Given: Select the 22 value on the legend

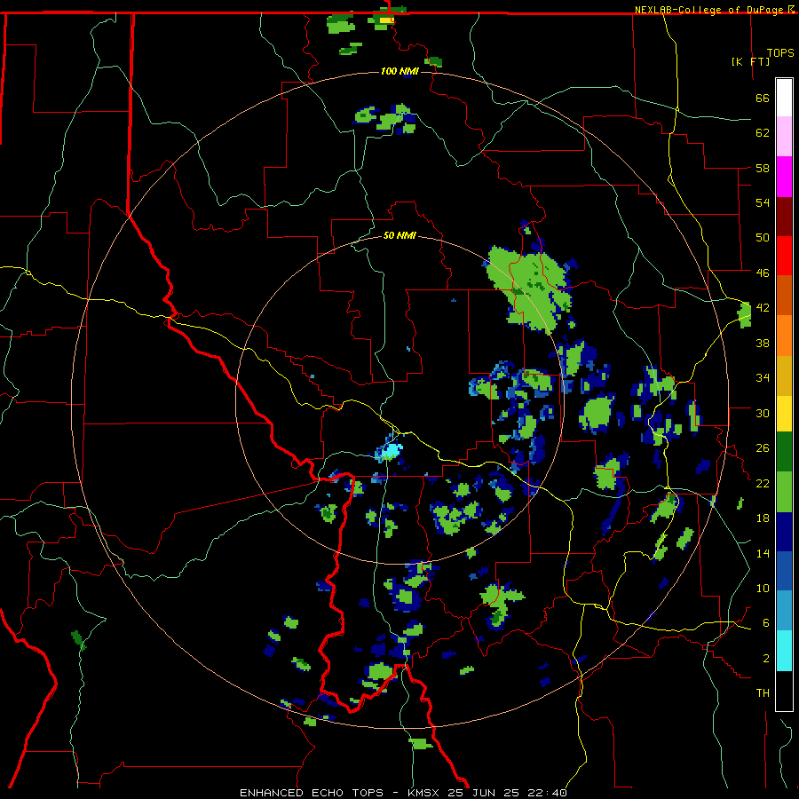Looking at the screenshot, I should click(x=763, y=483).
